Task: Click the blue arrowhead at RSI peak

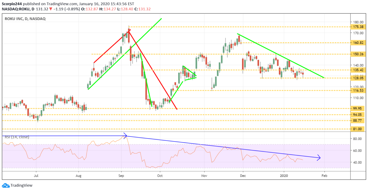Action: click(x=125, y=136)
